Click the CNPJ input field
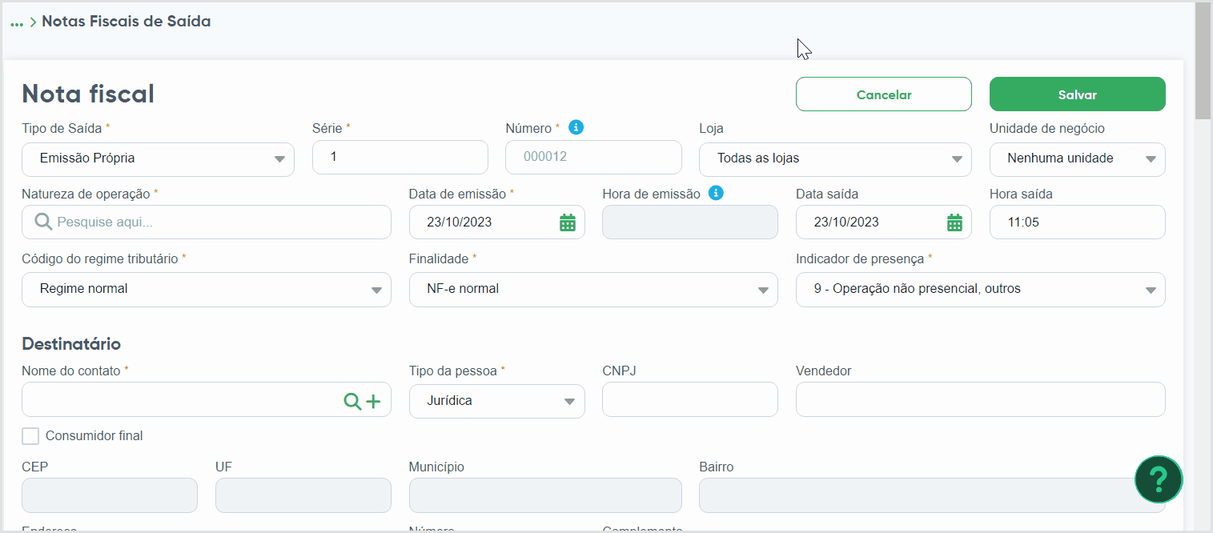This screenshot has height=533, width=1213. pos(690,399)
